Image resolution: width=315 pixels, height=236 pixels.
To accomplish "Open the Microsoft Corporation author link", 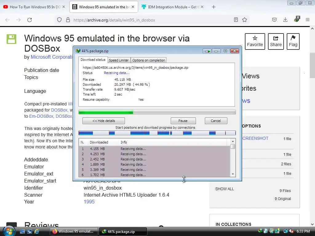I will coord(52,57).
